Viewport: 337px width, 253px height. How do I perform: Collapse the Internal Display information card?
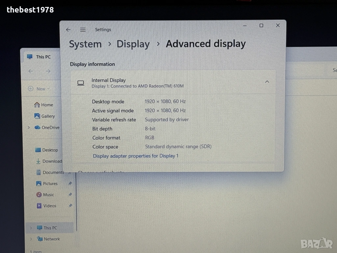pos(267,82)
